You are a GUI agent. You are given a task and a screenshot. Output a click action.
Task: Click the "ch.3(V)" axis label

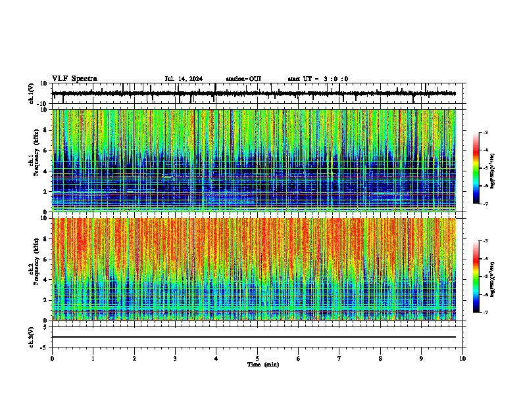(32, 338)
